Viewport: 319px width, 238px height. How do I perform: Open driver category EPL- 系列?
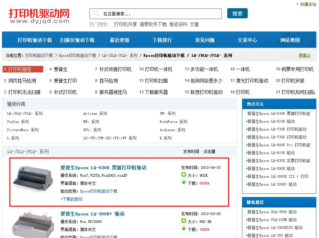(92, 130)
